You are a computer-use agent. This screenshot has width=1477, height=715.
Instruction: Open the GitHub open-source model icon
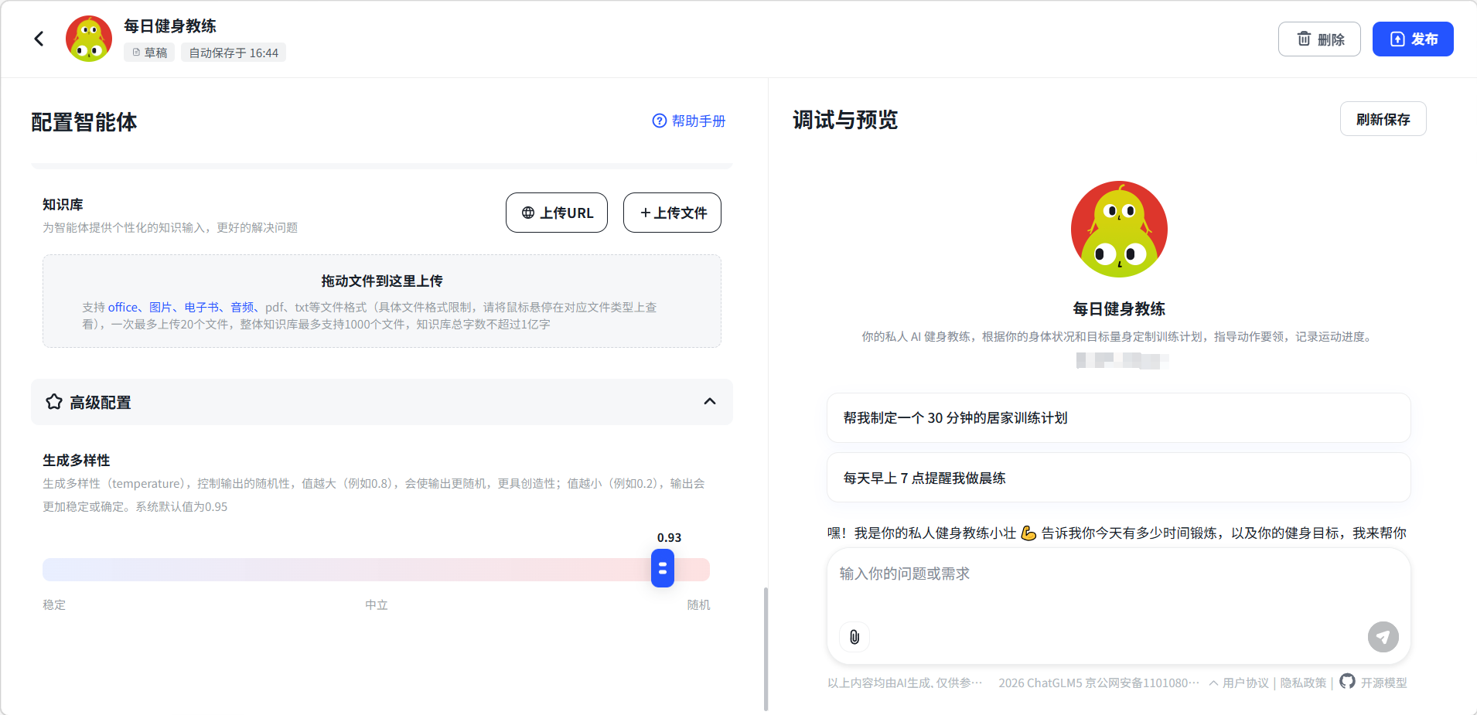tap(1347, 681)
